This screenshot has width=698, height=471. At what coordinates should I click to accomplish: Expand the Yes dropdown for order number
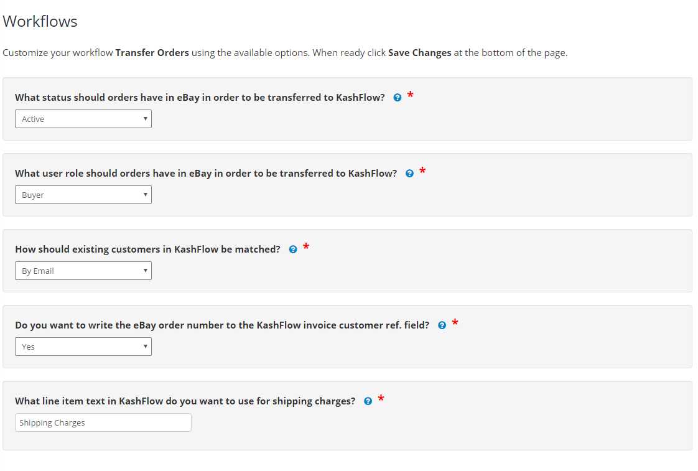pos(83,347)
